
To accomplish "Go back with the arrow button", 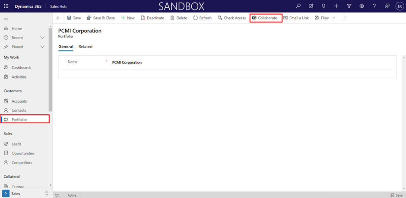I will (58, 18).
